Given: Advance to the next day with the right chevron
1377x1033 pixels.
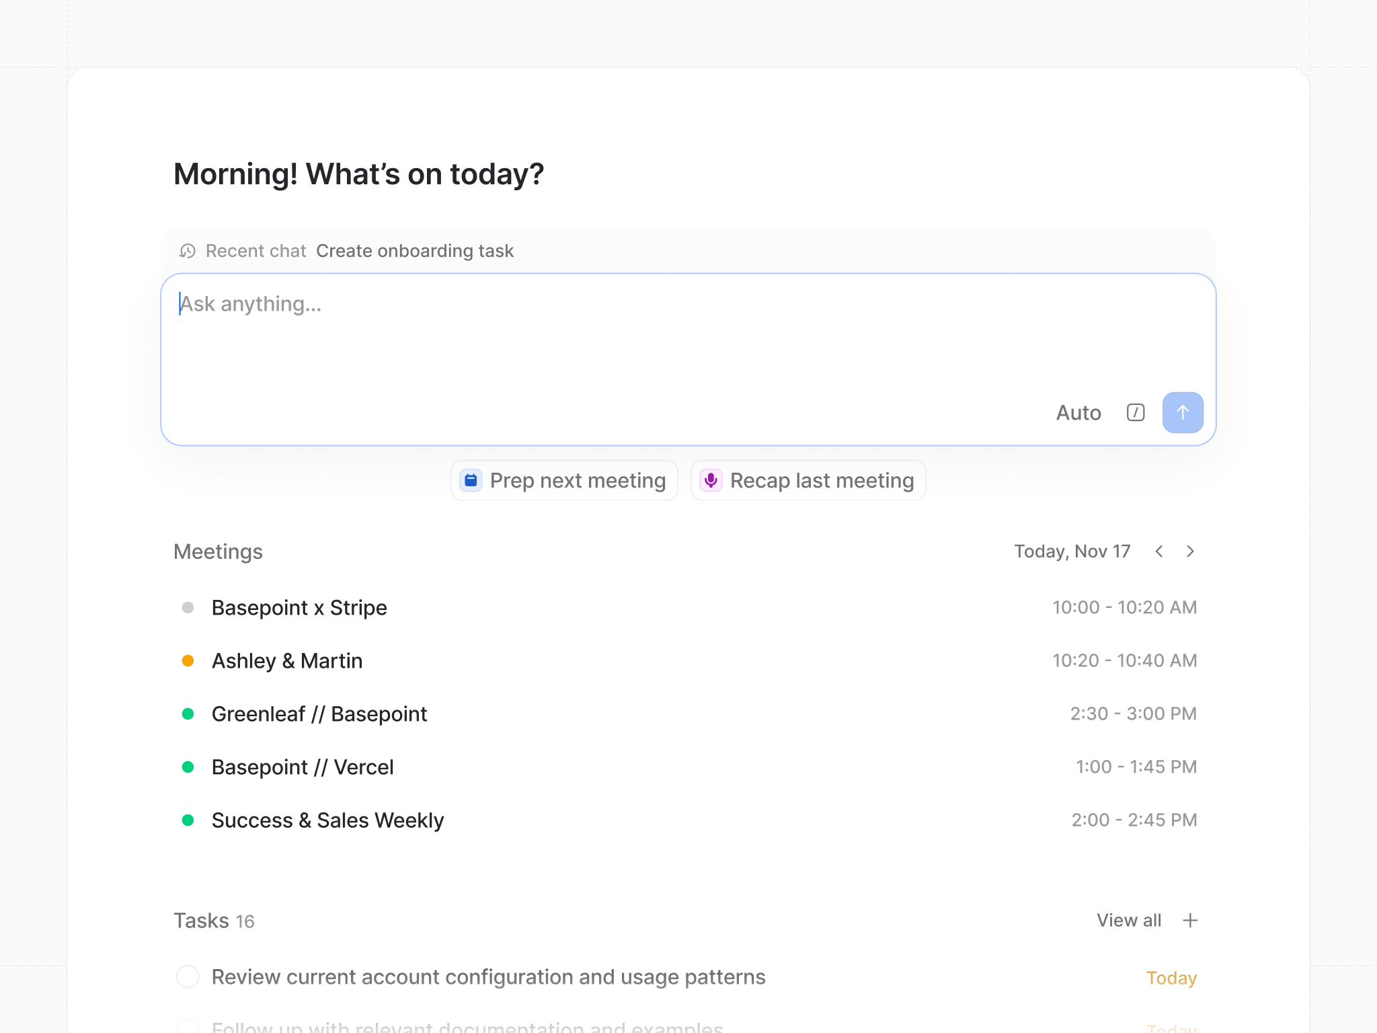Looking at the screenshot, I should point(1190,551).
